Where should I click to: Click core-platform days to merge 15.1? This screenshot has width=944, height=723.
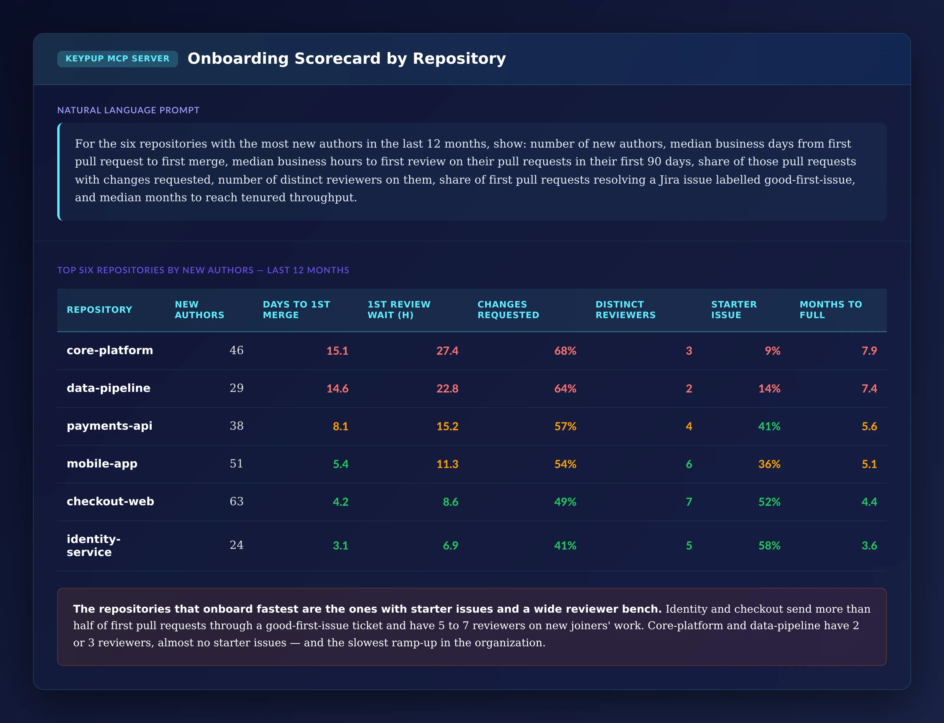337,351
